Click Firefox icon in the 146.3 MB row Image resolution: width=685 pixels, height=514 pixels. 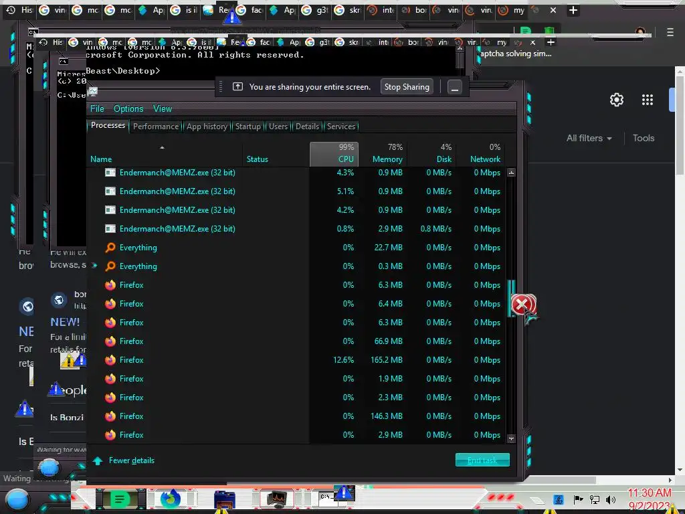click(110, 416)
